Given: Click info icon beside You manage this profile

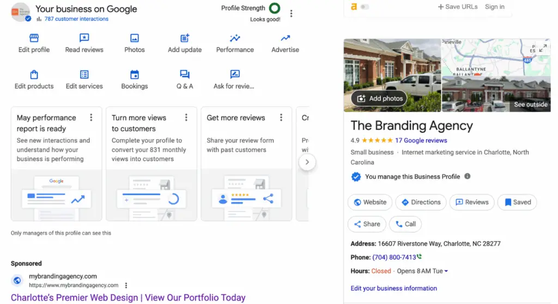Looking at the screenshot, I should click(467, 176).
